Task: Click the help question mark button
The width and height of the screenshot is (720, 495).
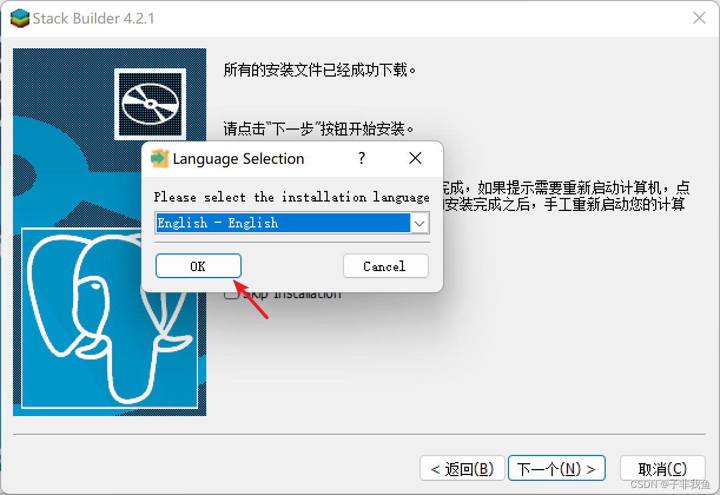Action: click(x=362, y=159)
